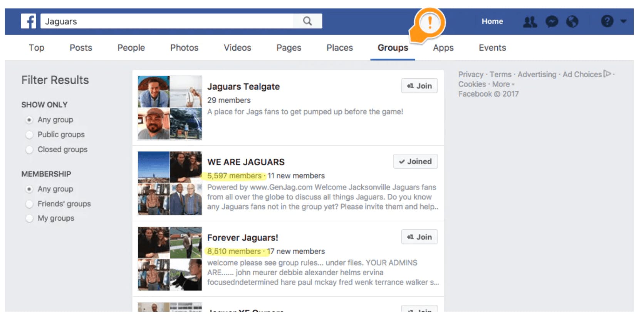The width and height of the screenshot is (641, 319).
Task: Click the search magnifier icon
Action: pyautogui.click(x=307, y=21)
